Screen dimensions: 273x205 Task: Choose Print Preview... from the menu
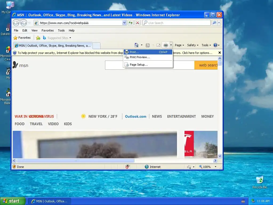pos(148,57)
